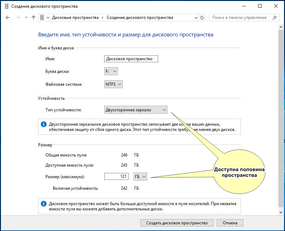Open recent locations chevron in navigation

coord(26,17)
